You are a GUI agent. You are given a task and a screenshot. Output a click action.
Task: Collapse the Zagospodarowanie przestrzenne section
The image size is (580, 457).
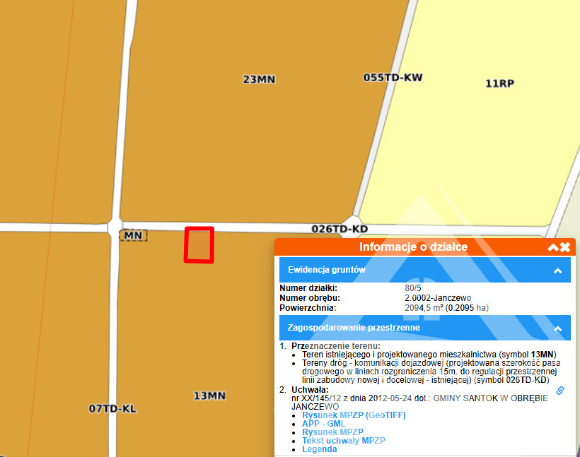(557, 328)
